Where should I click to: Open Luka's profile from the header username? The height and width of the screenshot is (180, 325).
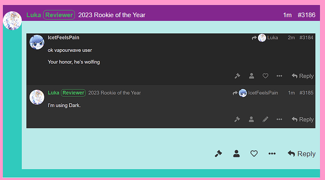click(x=33, y=15)
